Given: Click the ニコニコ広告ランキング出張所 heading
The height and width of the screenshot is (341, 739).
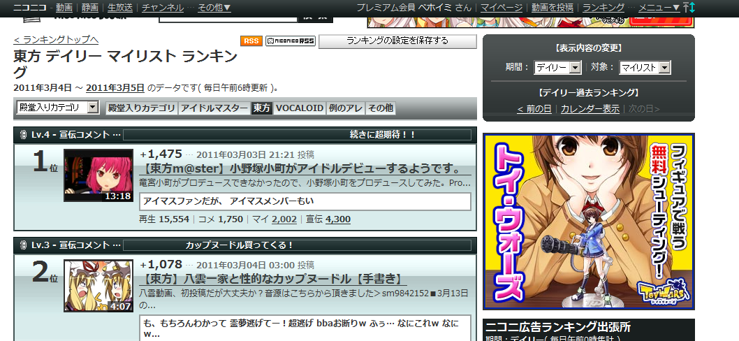Looking at the screenshot, I should point(558,327).
